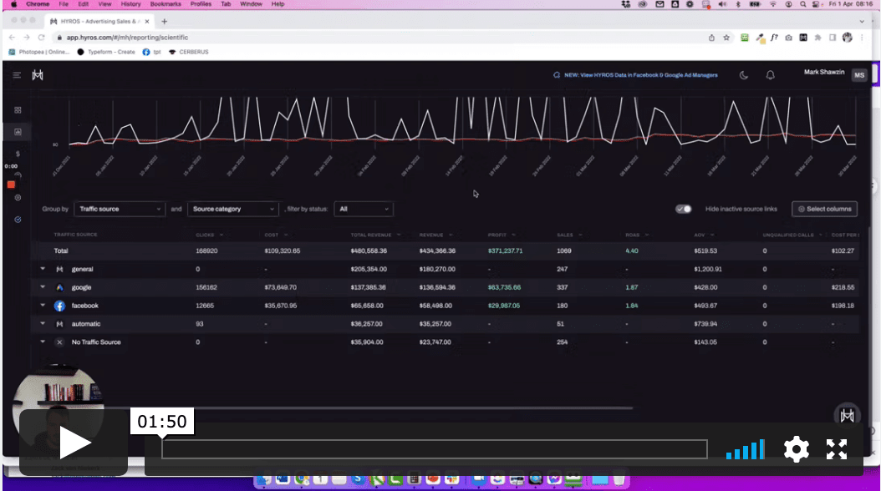Screen dimensions: 881x491
Task: Open the filter by status All dropdown
Action: (364, 209)
